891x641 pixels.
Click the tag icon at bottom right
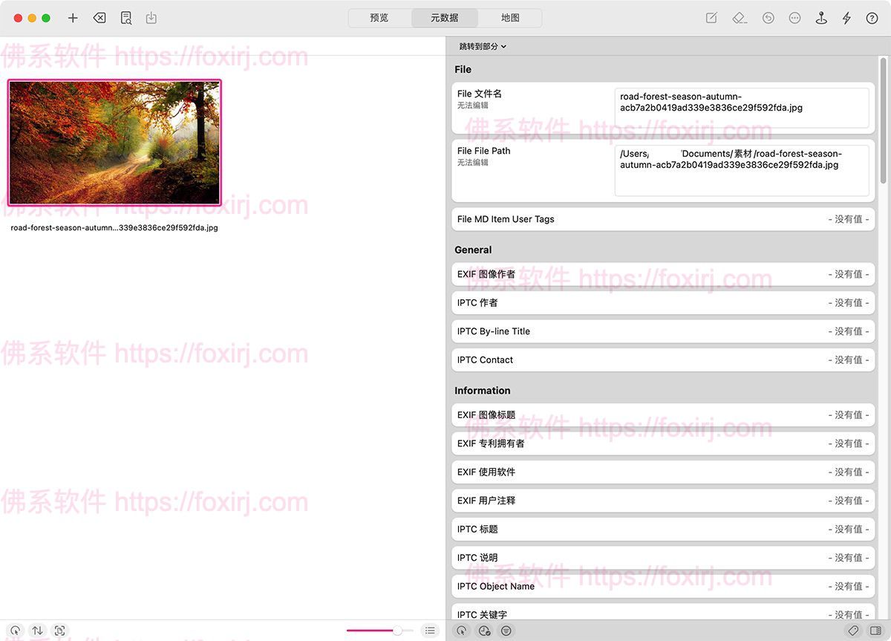pyautogui.click(x=854, y=631)
